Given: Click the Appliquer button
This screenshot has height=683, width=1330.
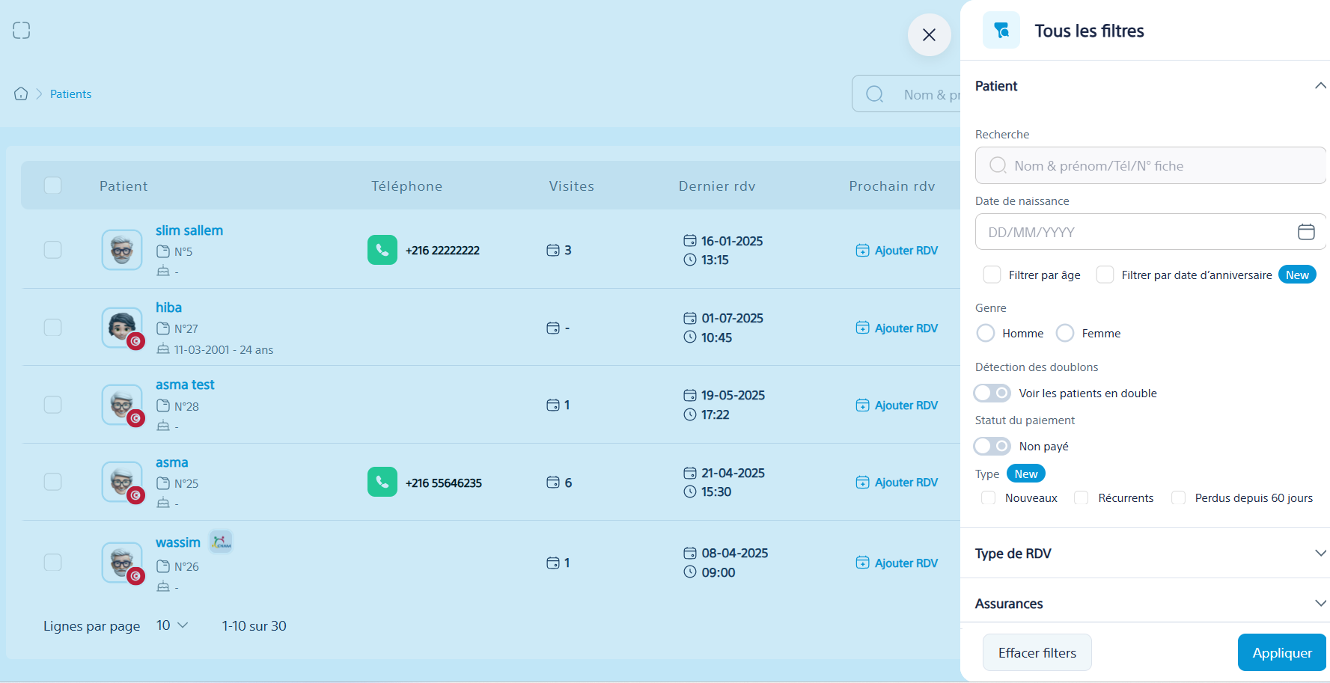Looking at the screenshot, I should [x=1281, y=652].
